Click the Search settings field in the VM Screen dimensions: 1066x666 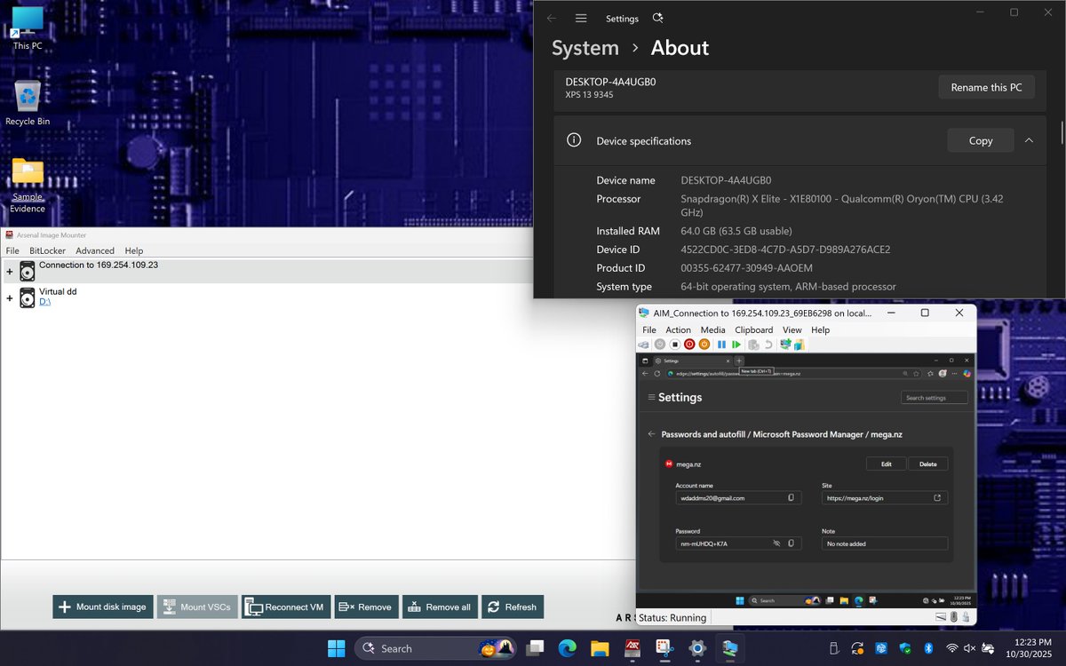[935, 398]
